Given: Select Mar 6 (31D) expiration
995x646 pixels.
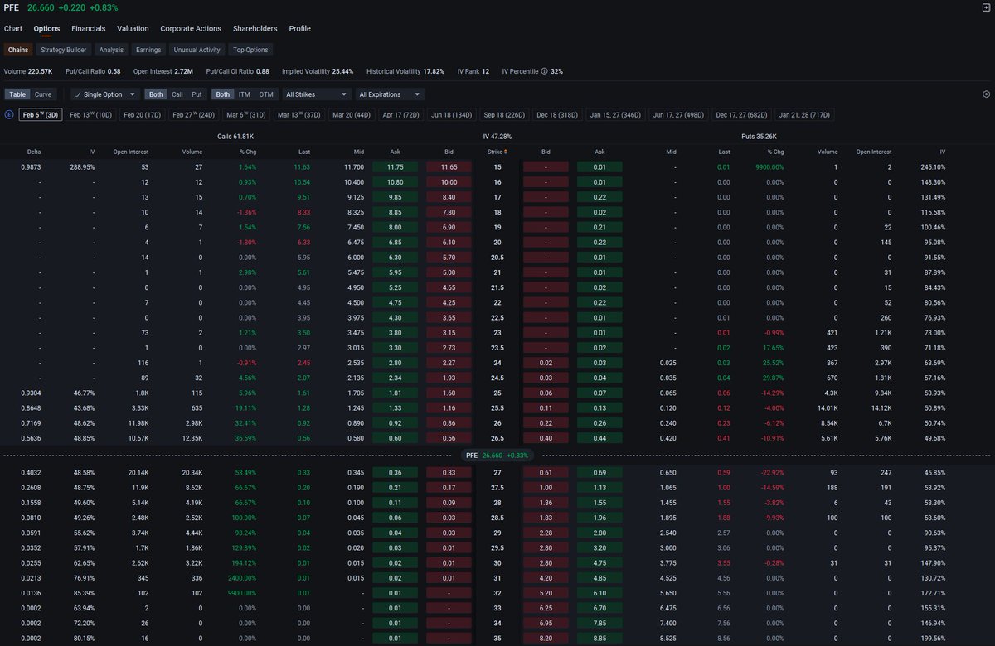Looking at the screenshot, I should (x=246, y=115).
